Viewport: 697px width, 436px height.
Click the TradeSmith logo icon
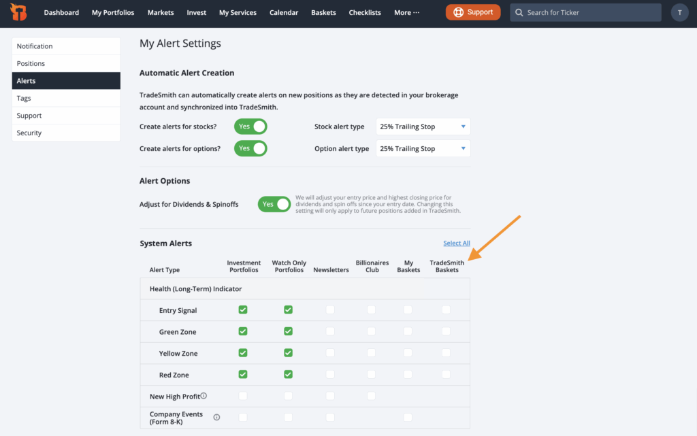click(18, 12)
